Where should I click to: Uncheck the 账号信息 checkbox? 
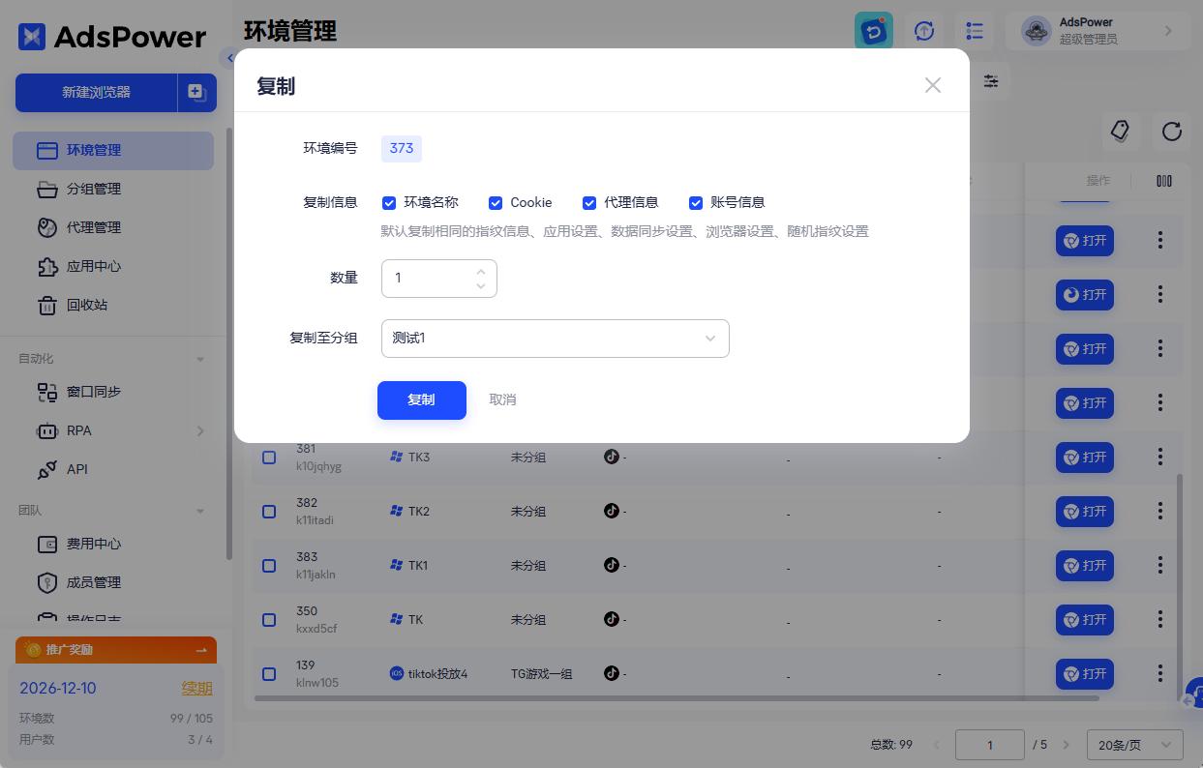point(696,203)
